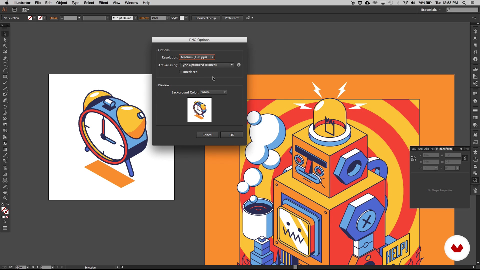Click the anti-aliasing info icon
The image size is (480, 270).
point(239,65)
